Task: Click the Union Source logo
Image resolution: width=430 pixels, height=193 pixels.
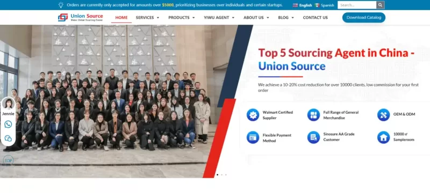Action: click(x=80, y=18)
